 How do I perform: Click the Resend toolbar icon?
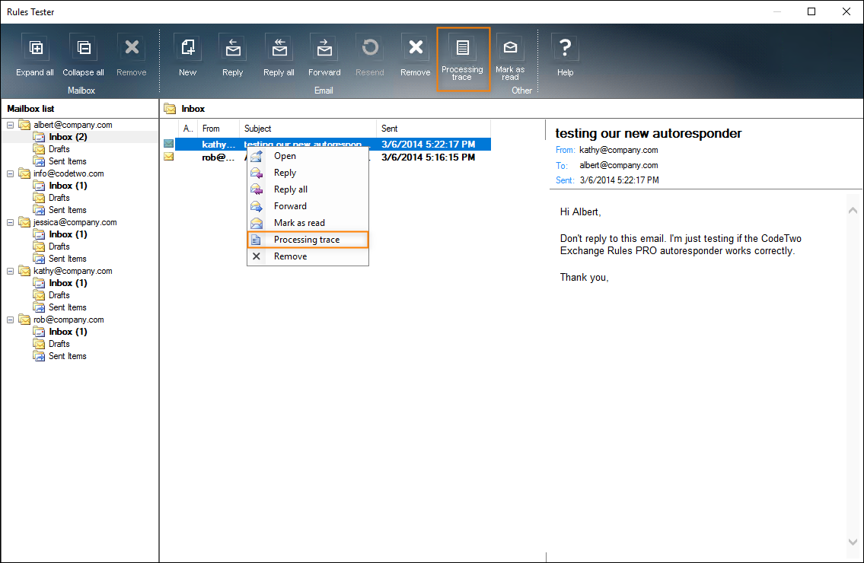tap(370, 48)
